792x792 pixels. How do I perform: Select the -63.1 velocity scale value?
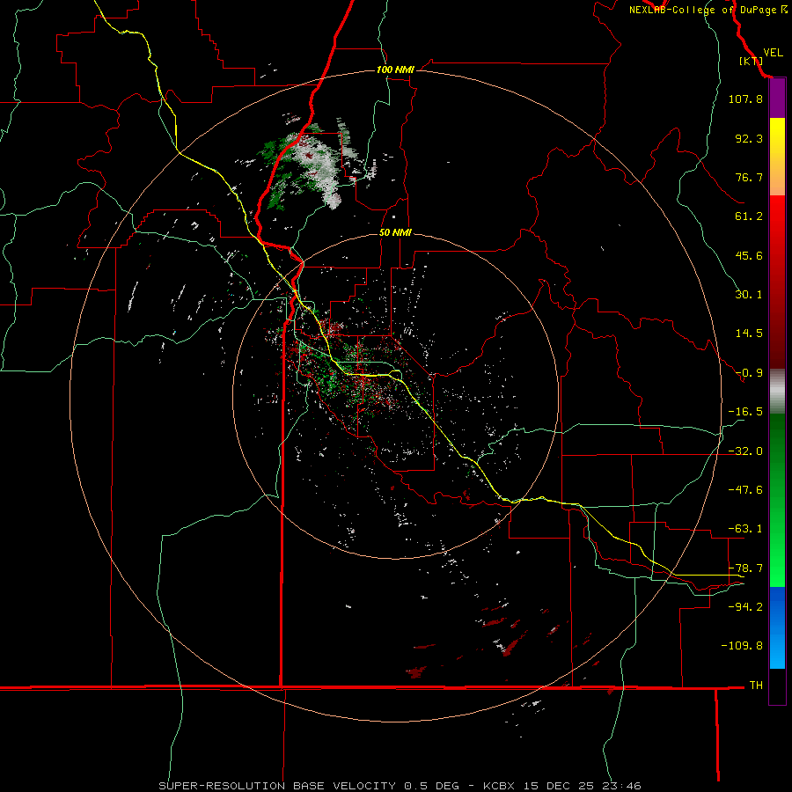[745, 529]
